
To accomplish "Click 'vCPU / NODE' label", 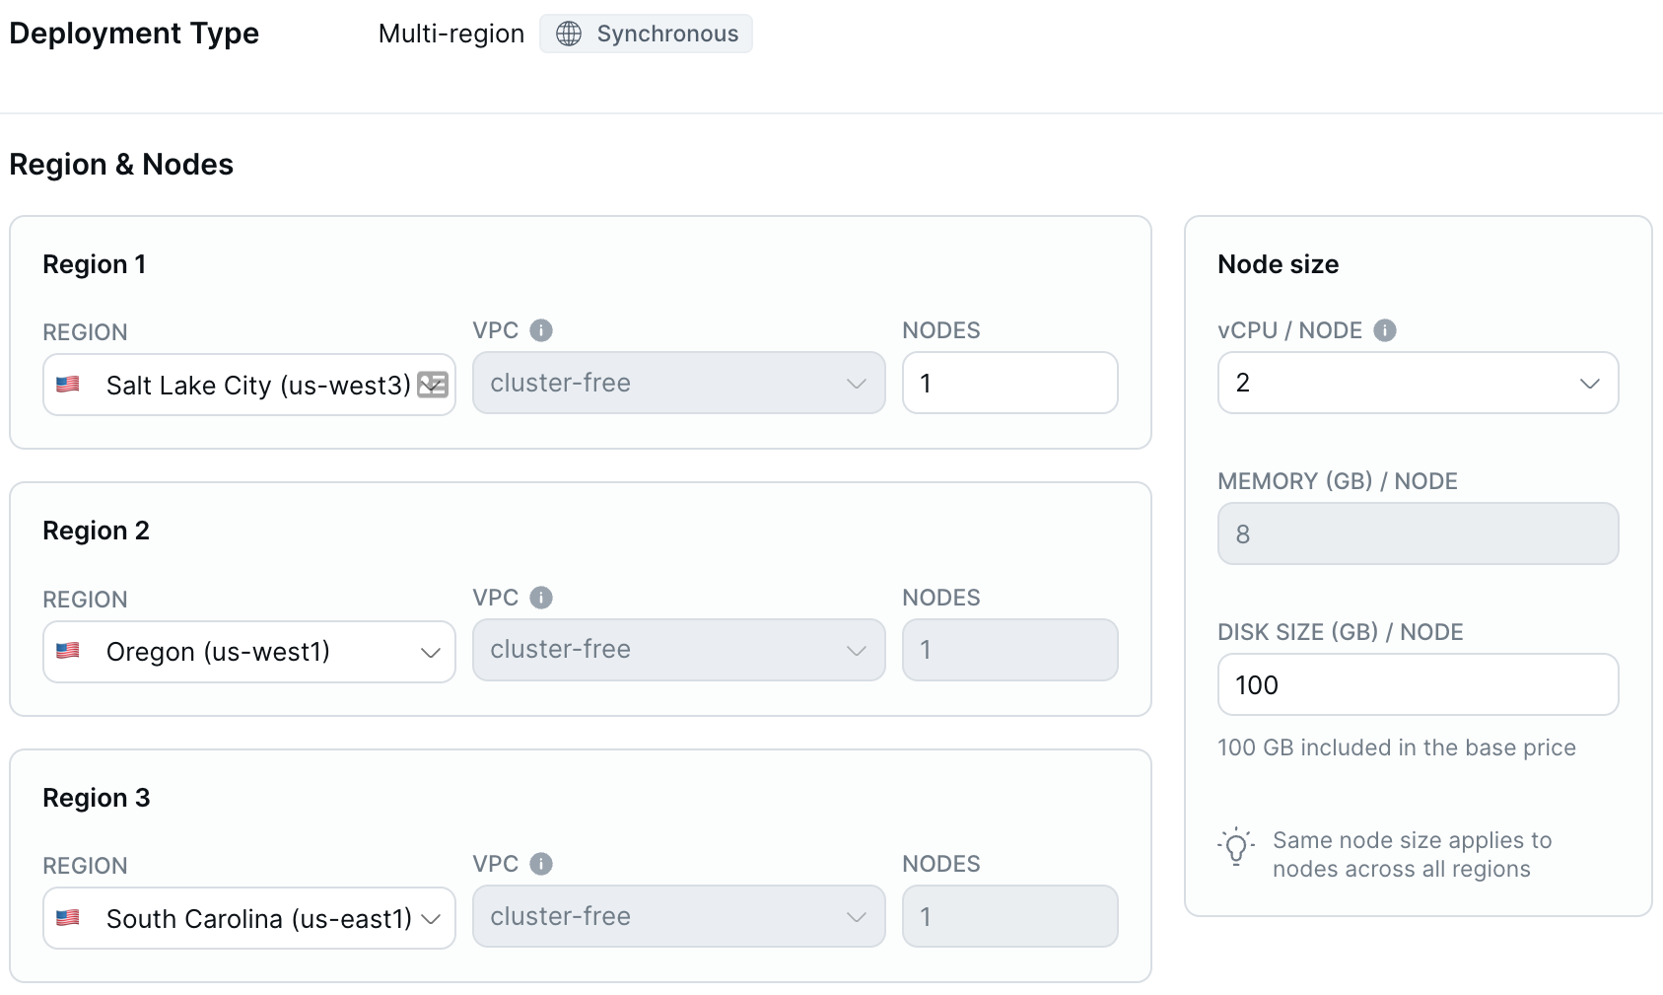I will (1290, 330).
